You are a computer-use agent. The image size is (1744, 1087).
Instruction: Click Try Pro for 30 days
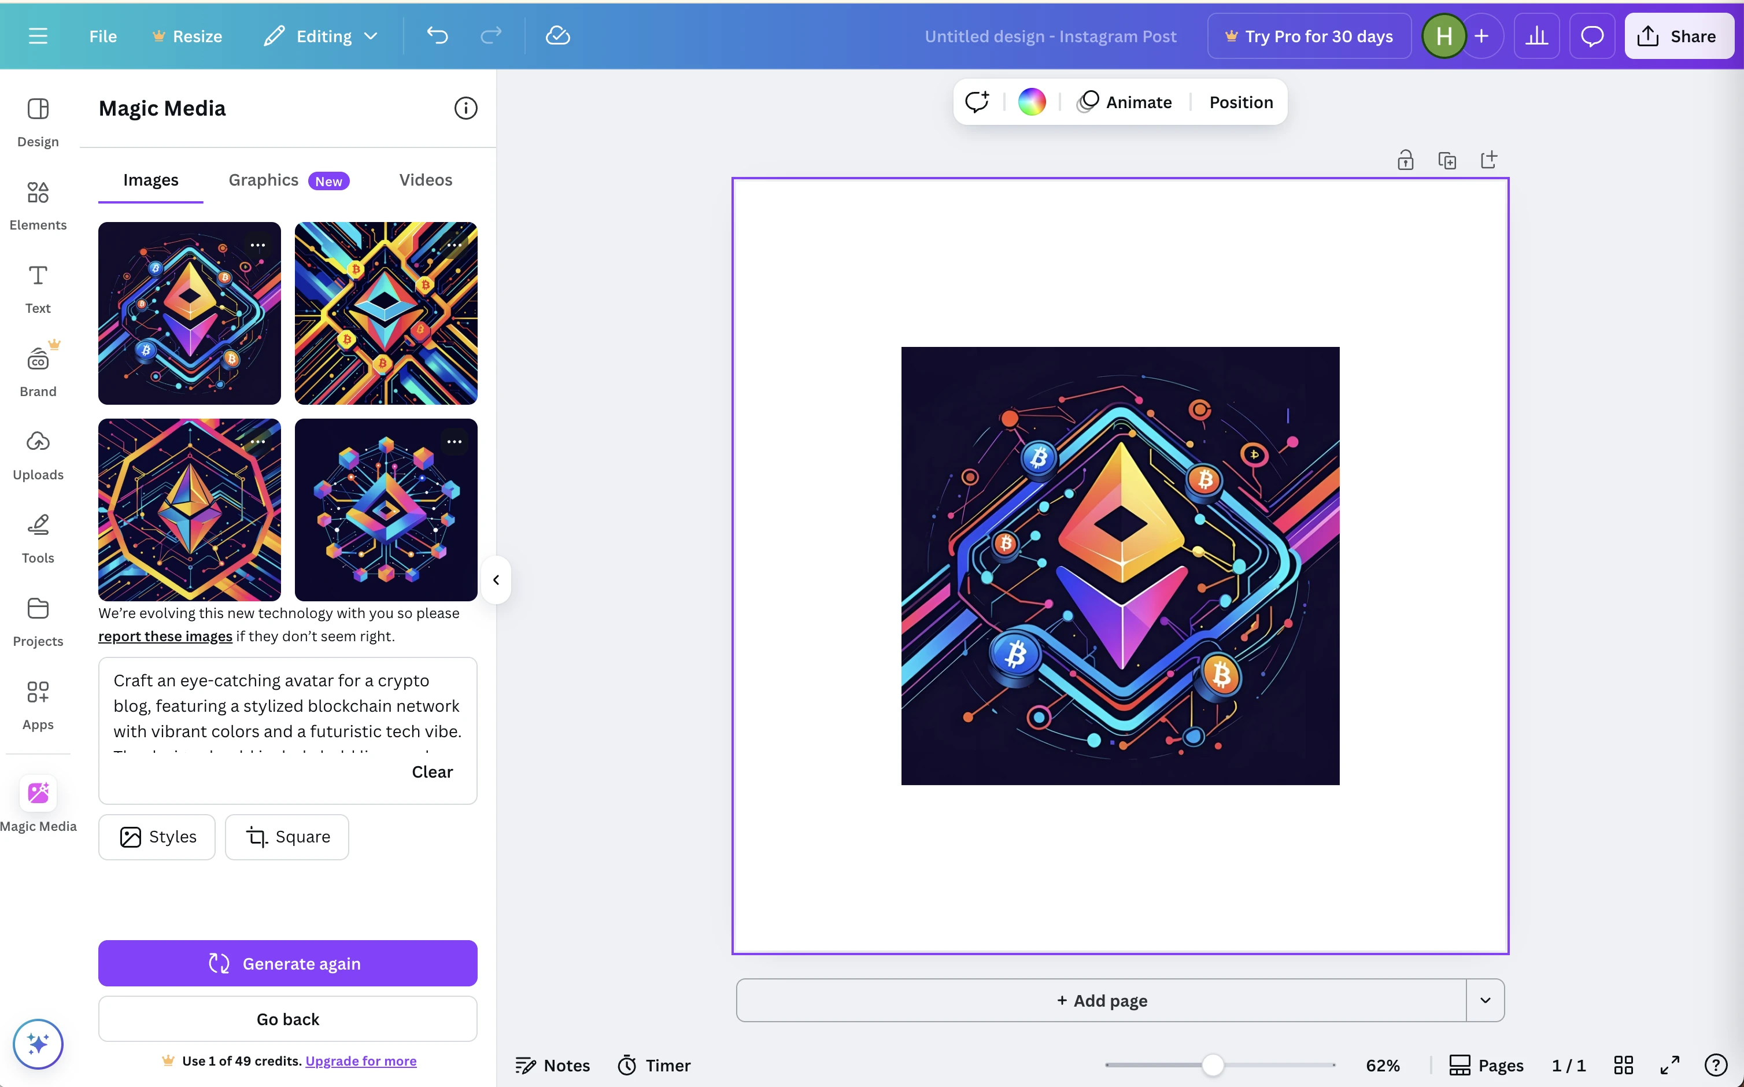coord(1309,36)
